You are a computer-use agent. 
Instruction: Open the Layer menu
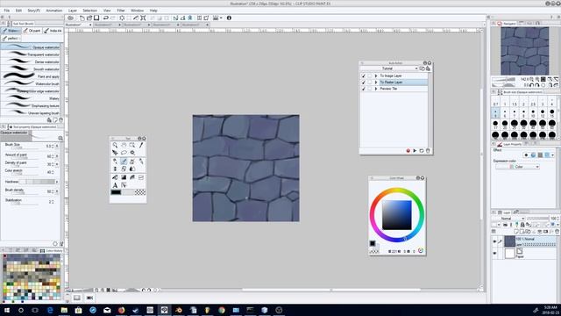73,11
